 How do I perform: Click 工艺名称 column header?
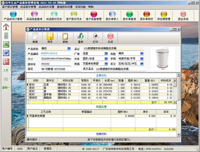(x=46, y=112)
